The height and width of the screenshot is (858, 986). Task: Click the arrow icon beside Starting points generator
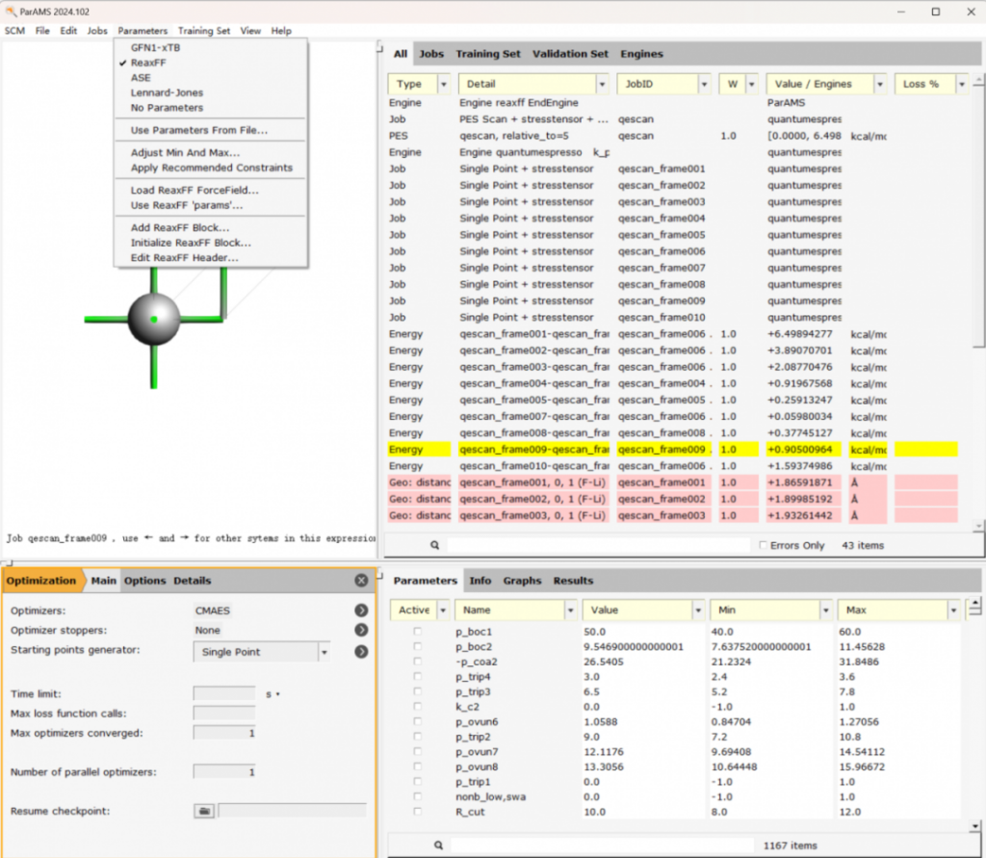pyautogui.click(x=361, y=652)
